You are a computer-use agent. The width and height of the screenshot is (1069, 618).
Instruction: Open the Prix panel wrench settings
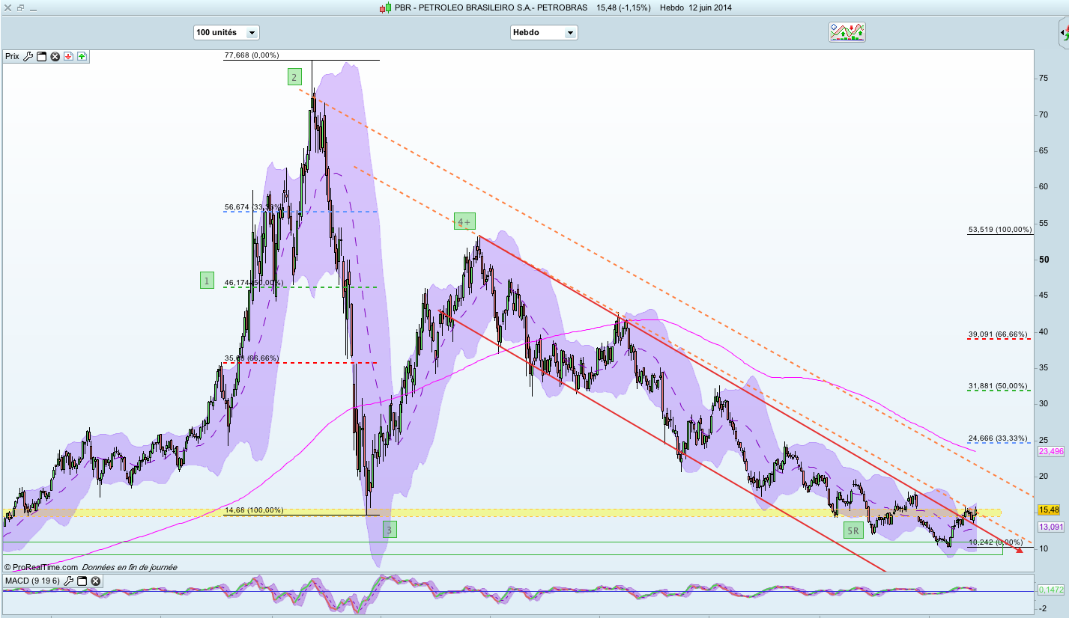click(x=28, y=56)
